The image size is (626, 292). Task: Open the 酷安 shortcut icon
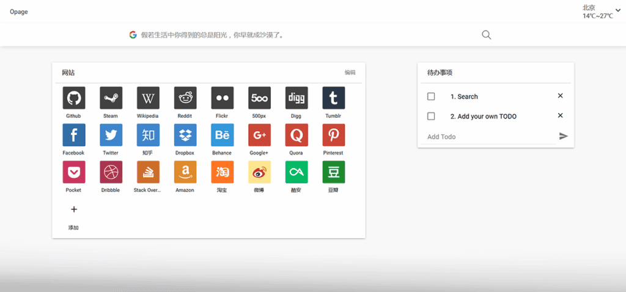click(296, 172)
